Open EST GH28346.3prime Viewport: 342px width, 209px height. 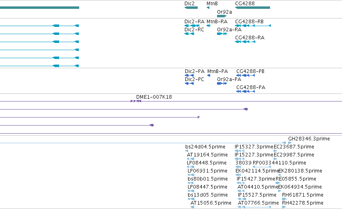click(309, 139)
